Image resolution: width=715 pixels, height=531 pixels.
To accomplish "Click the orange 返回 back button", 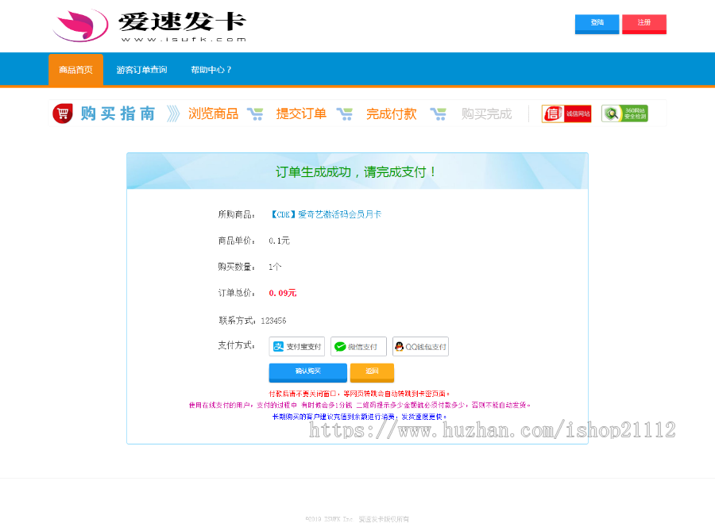I will [372, 372].
